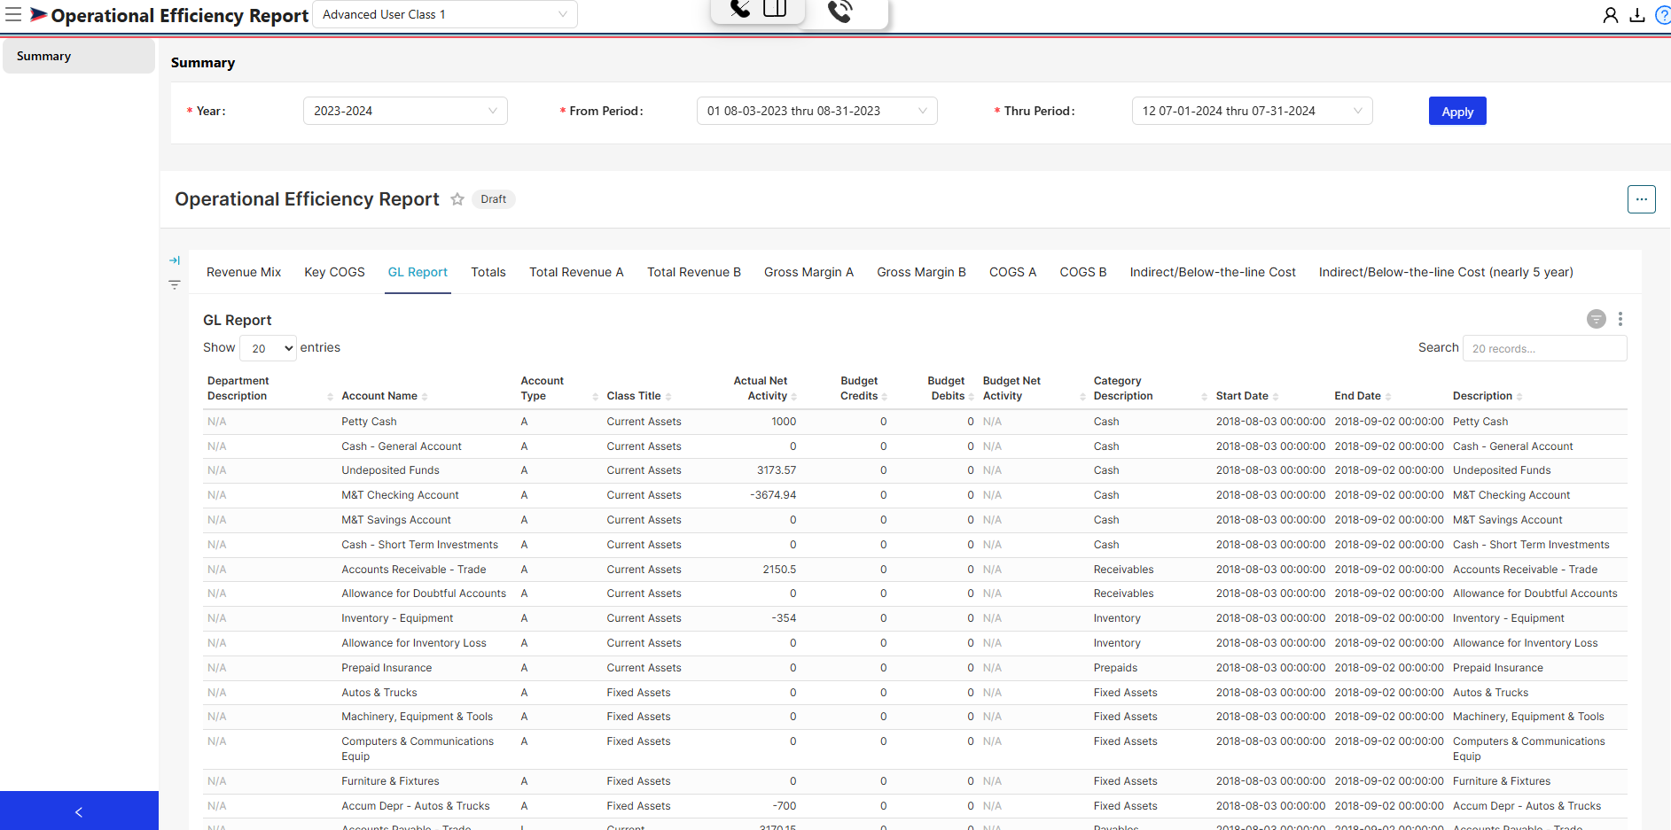Switch to the Key COGS tab

coord(334,272)
